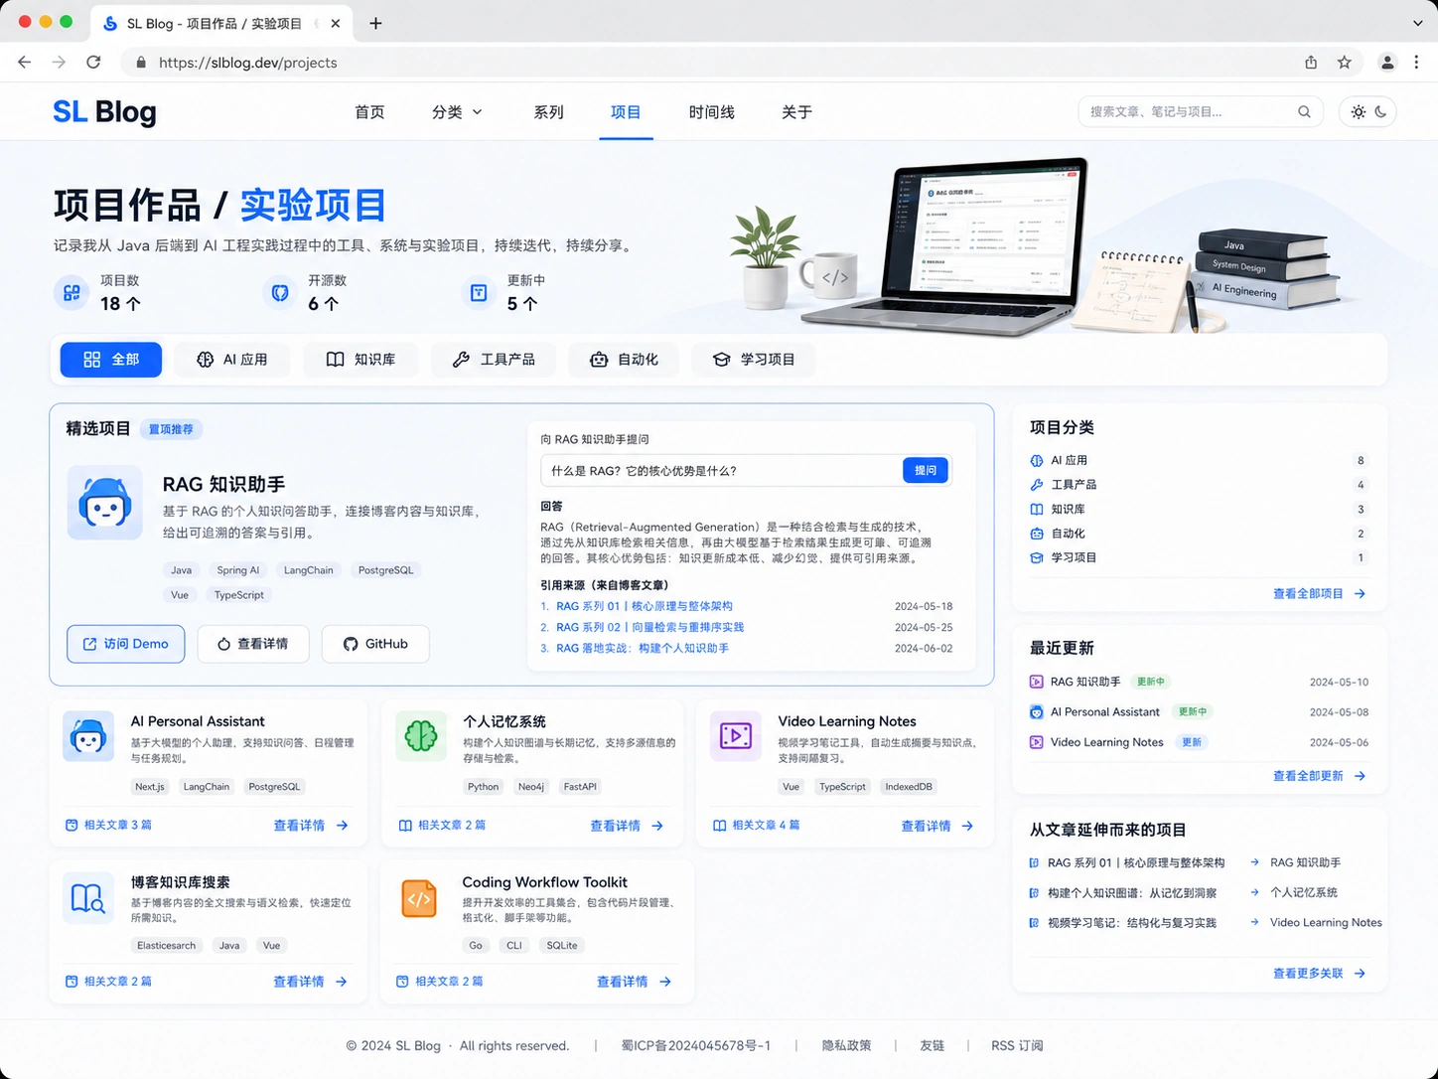This screenshot has width=1438, height=1079.
Task: Click the 工具产品 wrench icon in sidebar
Action: [x=1037, y=485]
